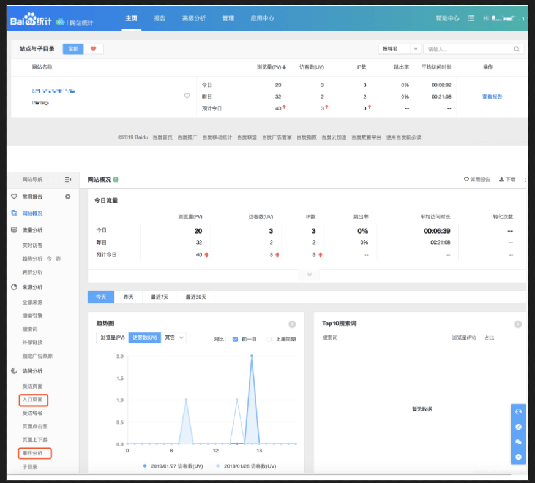Collapse the 网站导航 sidebar with toggle icon
This screenshot has width=535, height=483.
68,180
